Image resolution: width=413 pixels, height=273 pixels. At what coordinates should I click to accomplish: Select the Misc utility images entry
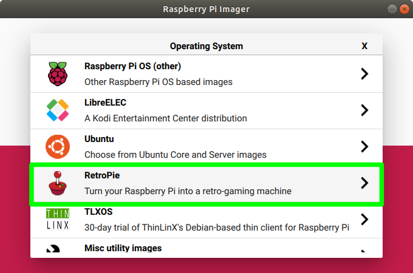pyautogui.click(x=123, y=248)
